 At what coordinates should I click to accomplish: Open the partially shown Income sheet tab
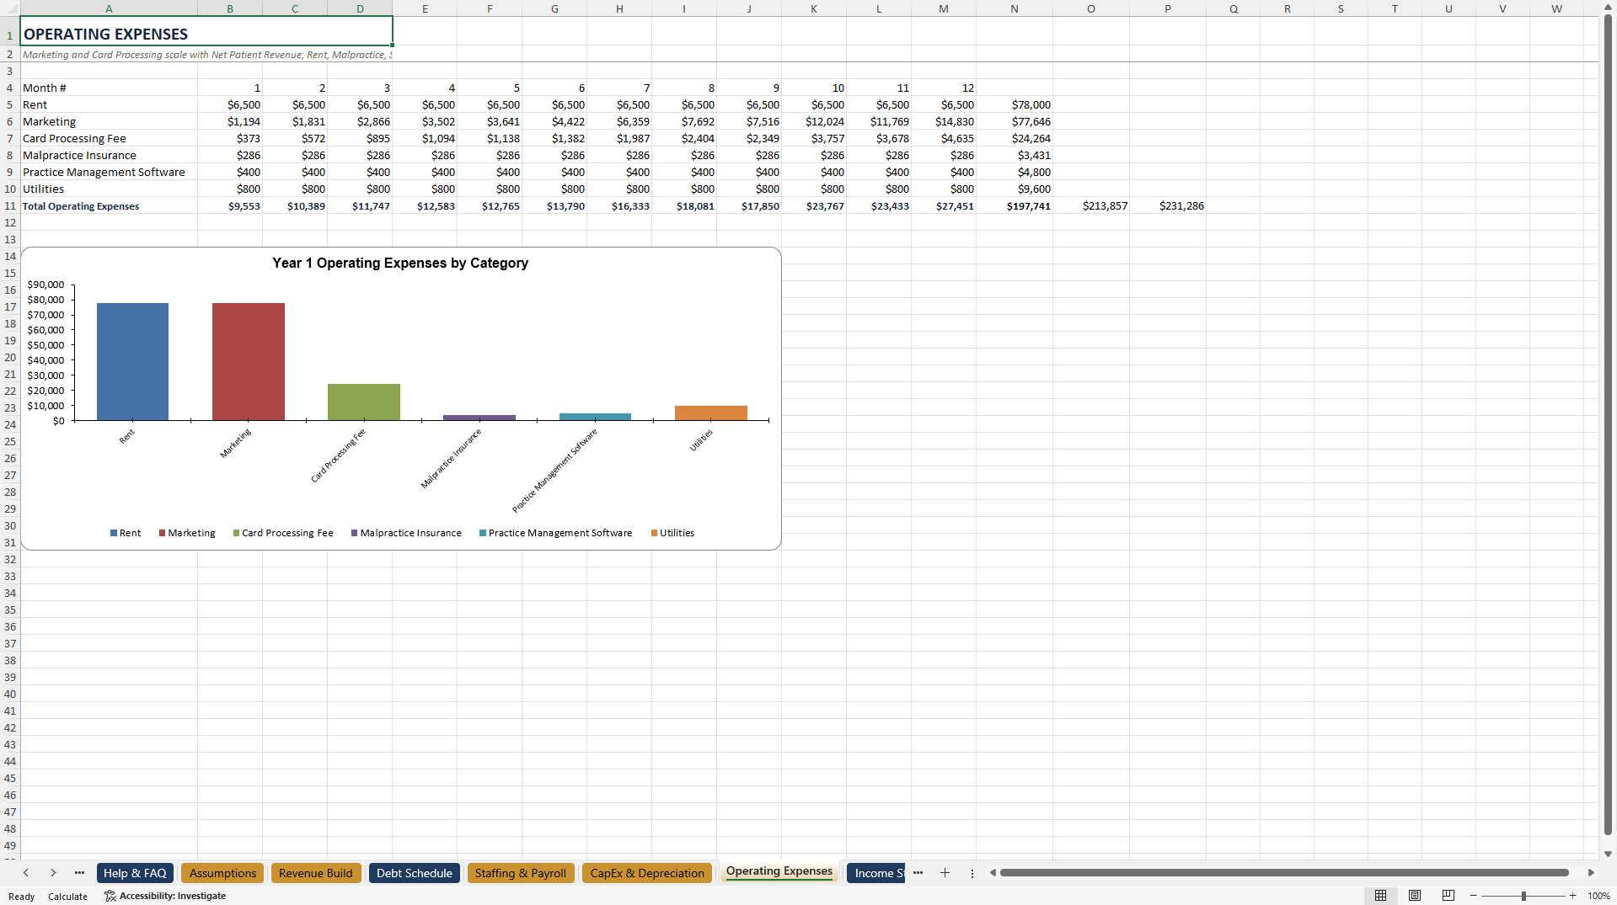875,873
